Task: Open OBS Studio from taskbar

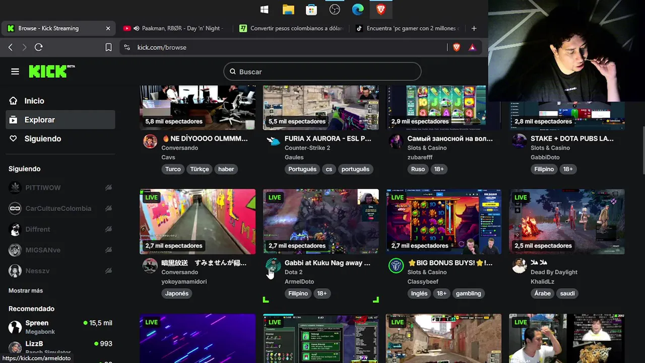Action: pos(335,10)
